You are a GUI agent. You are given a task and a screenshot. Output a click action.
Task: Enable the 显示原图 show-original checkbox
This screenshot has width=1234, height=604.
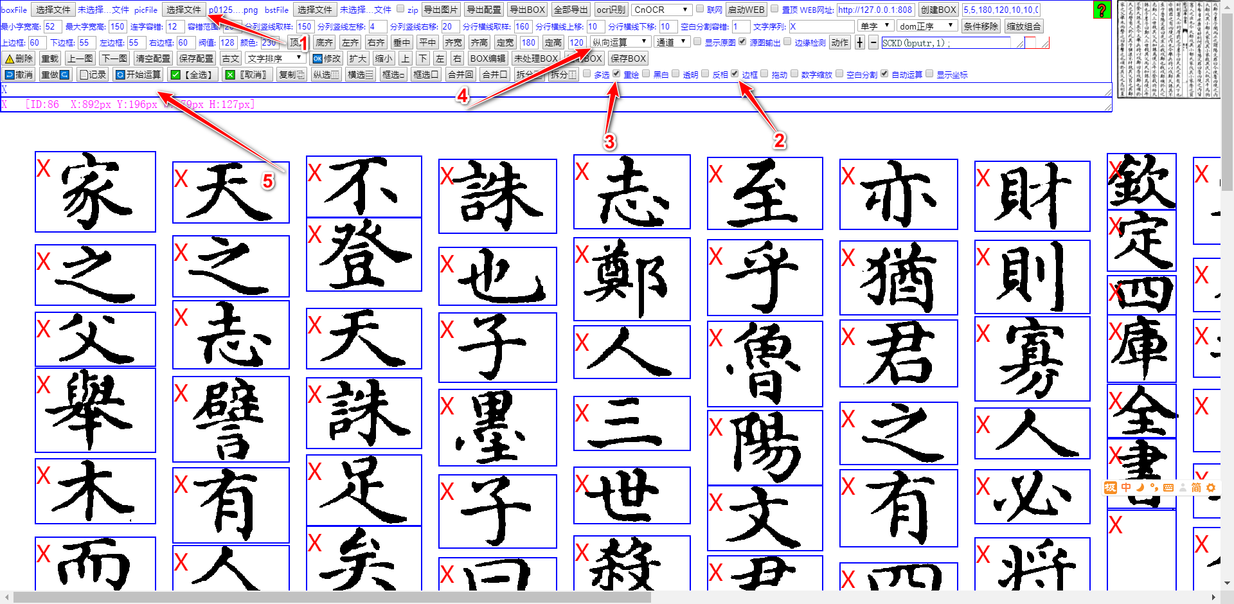697,42
